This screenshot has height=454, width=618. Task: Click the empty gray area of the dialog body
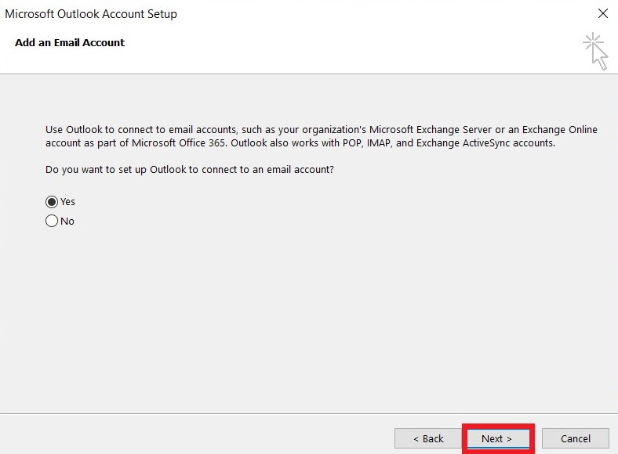[309, 315]
